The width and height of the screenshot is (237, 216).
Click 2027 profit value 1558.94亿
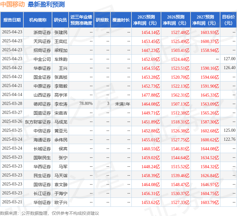point(210,50)
